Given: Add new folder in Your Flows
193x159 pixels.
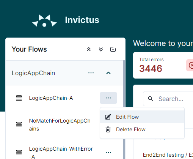Looking at the screenshot, I should pos(113,49).
